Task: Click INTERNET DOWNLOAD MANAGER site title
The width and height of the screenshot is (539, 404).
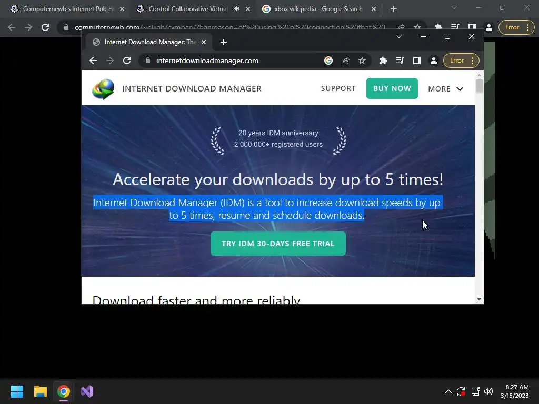Action: point(192,88)
